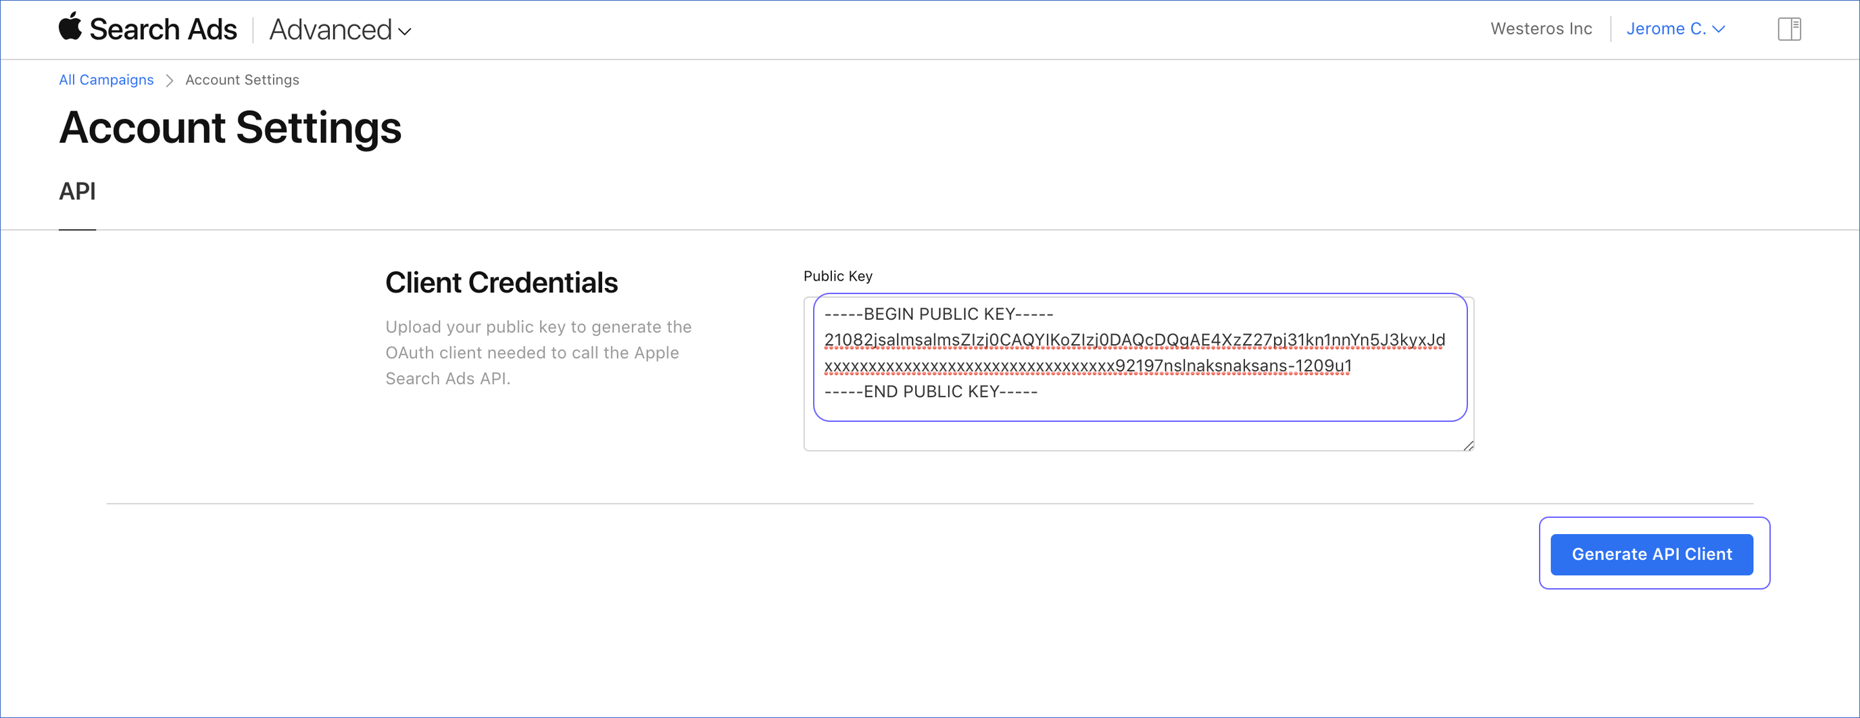
Task: Switch to the API tab
Action: 76,191
